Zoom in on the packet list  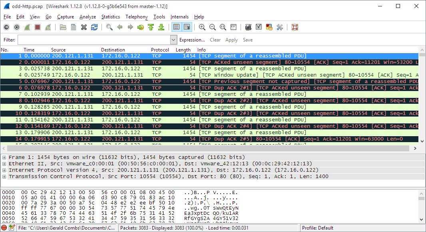(202, 27)
